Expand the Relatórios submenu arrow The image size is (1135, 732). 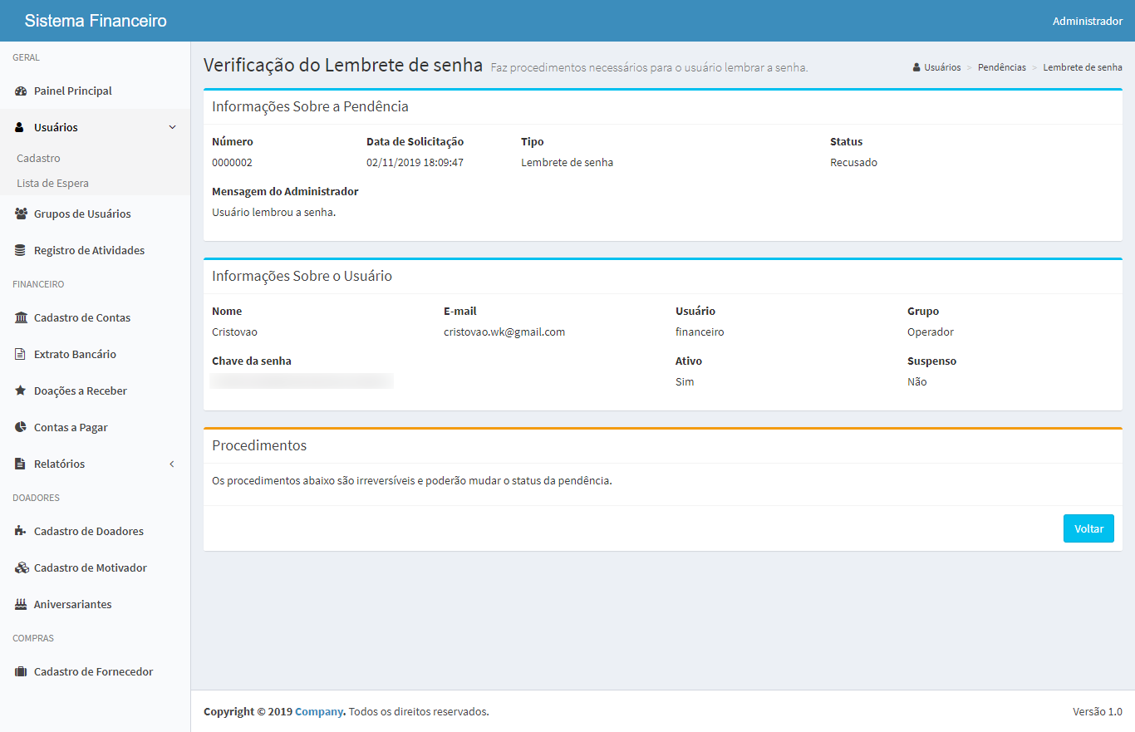[172, 464]
